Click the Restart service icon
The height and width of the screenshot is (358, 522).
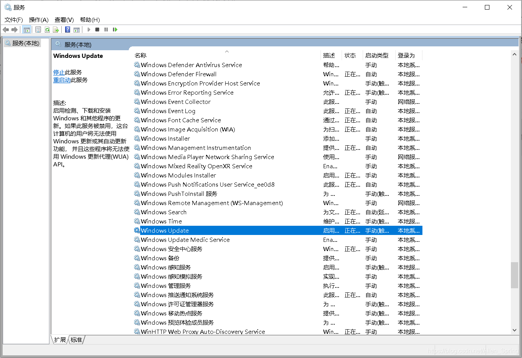tap(115, 30)
